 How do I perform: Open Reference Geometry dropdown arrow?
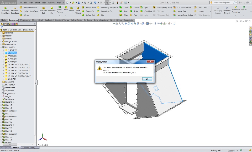(236, 16)
